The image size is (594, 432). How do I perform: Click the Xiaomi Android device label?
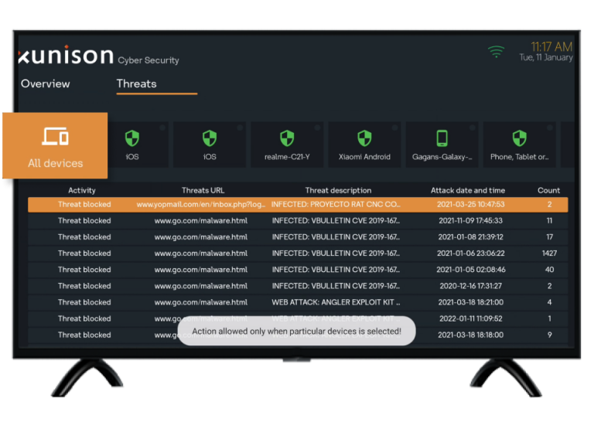(364, 157)
